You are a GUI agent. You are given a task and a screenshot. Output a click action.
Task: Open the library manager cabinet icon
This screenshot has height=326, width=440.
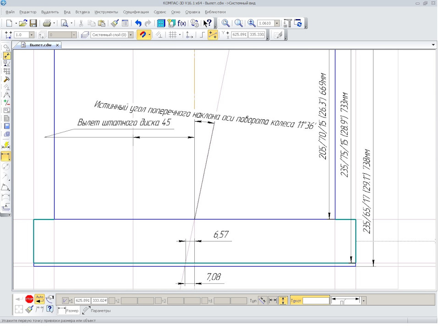pyautogui.click(x=161, y=23)
